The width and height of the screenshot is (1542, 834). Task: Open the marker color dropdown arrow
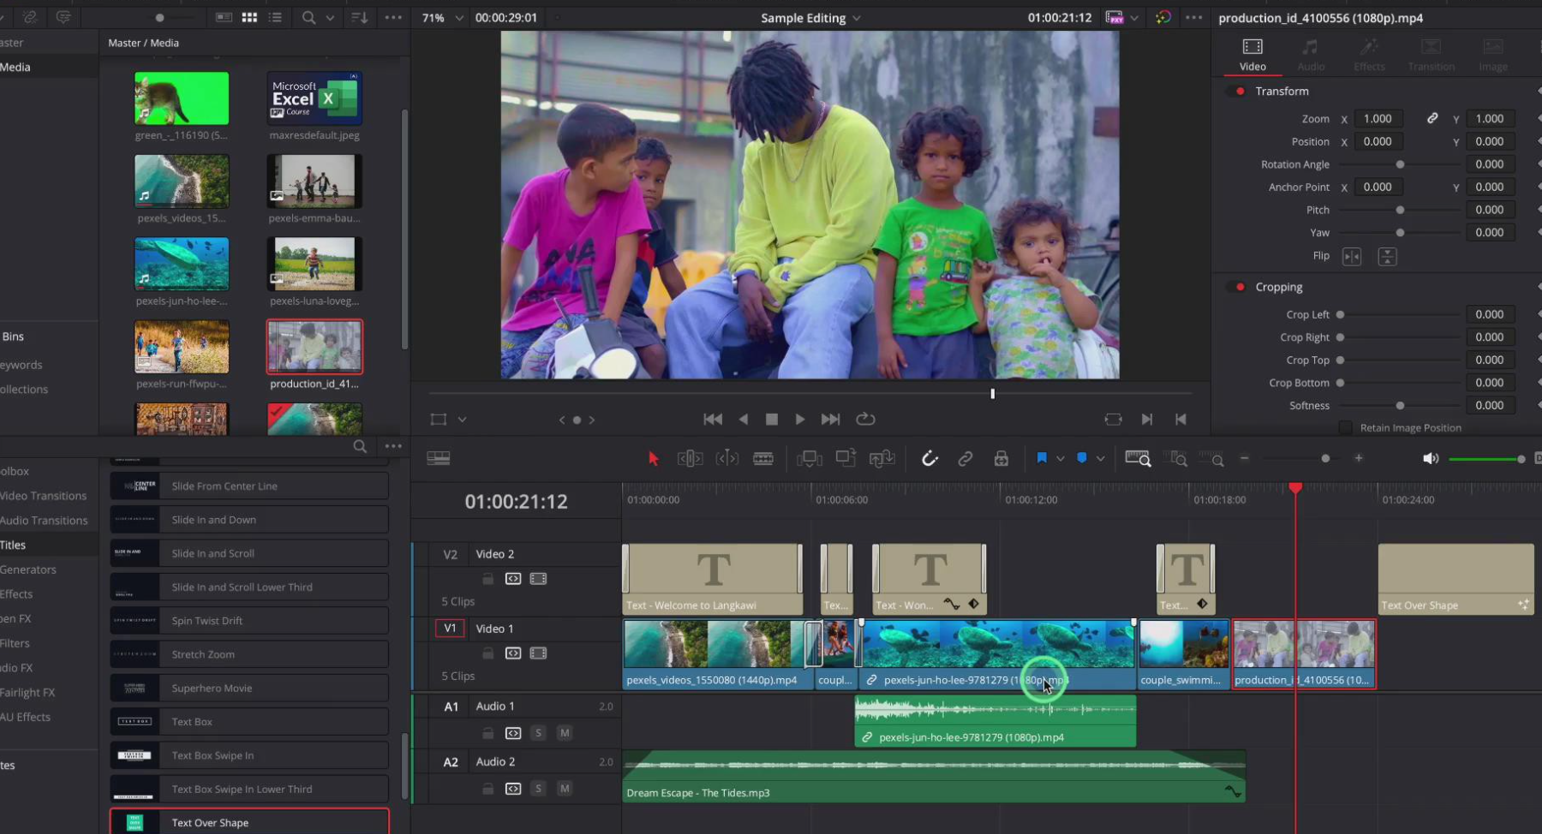tap(1100, 459)
